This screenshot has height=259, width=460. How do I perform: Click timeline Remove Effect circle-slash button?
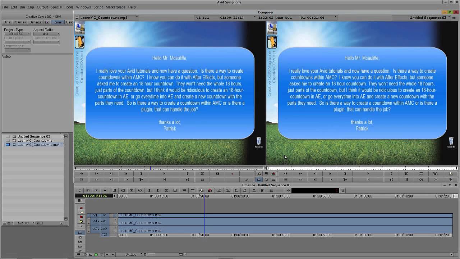tap(140, 190)
